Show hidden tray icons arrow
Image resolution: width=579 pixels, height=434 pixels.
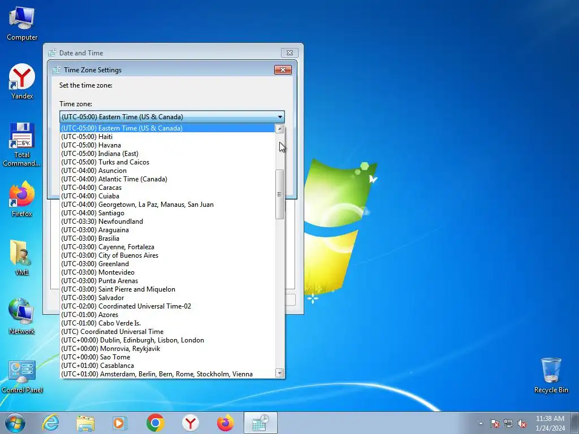481,423
